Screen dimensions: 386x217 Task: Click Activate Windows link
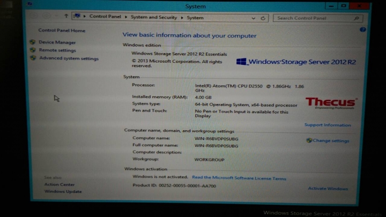pos(328,189)
